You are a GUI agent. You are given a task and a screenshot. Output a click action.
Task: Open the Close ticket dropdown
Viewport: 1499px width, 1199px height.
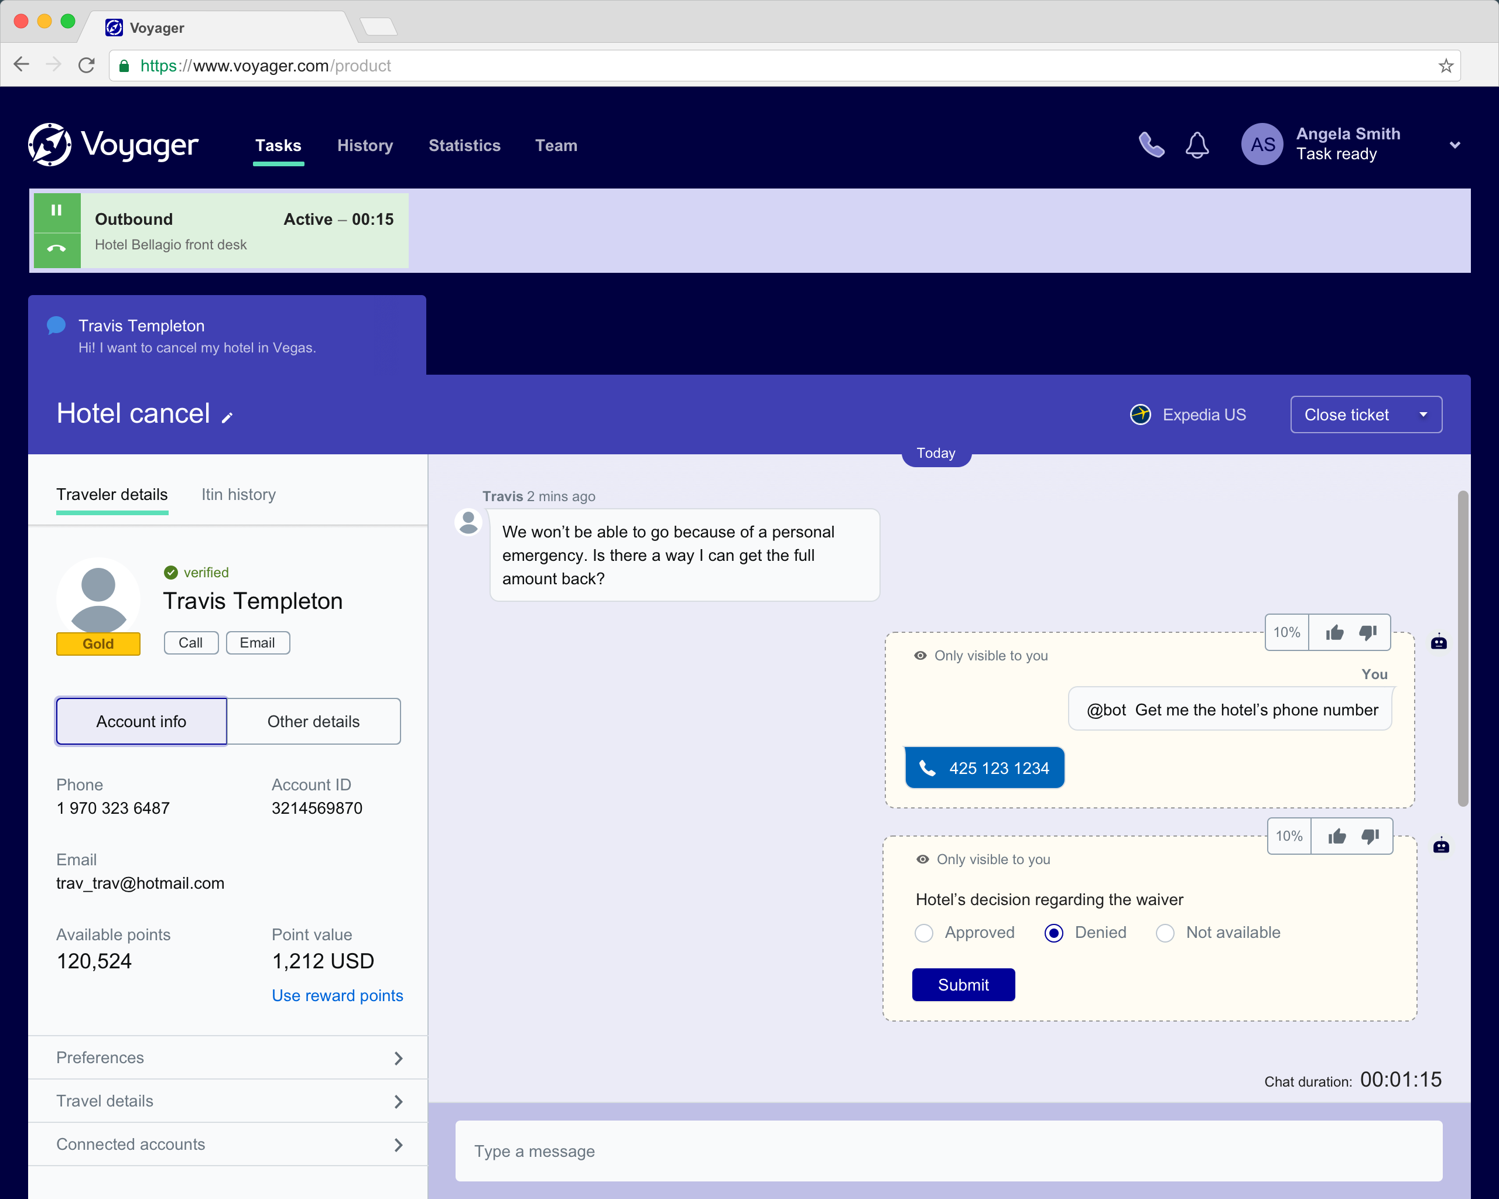pyautogui.click(x=1423, y=415)
